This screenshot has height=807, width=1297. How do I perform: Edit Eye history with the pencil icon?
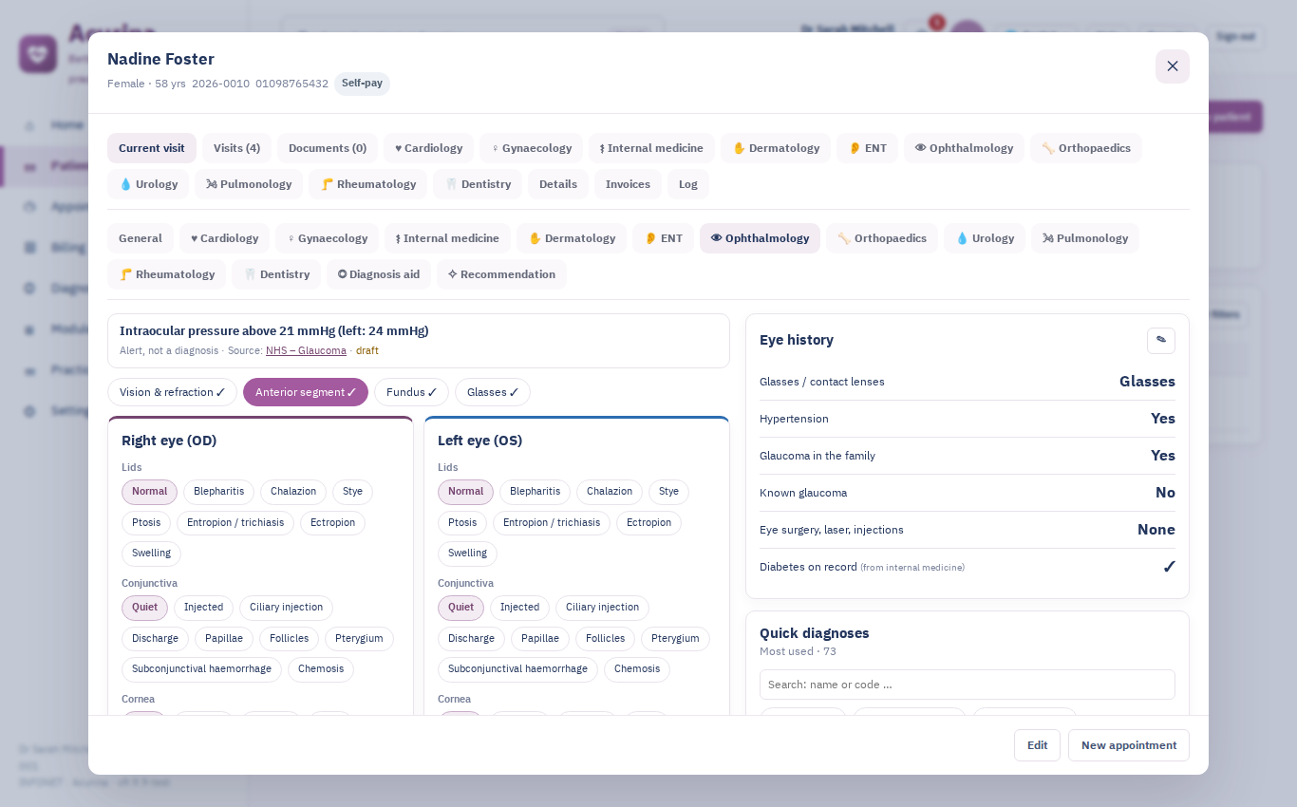(x=1160, y=340)
